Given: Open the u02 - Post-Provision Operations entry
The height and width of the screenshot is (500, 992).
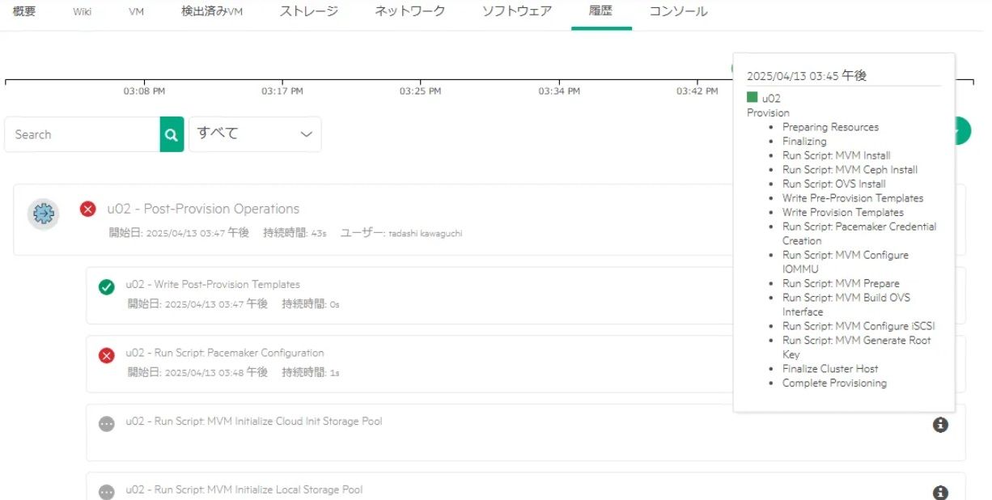Looking at the screenshot, I should point(203,209).
